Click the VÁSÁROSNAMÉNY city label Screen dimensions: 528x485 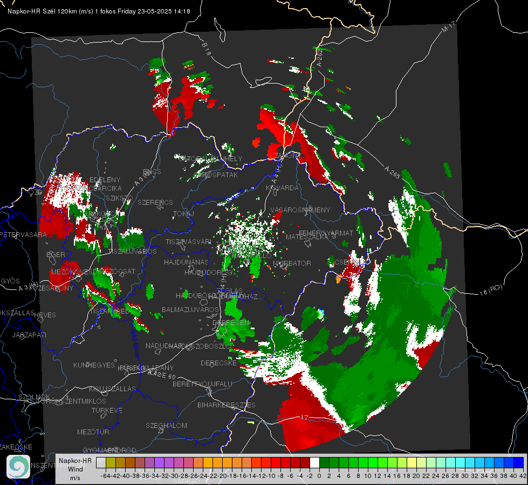(300, 210)
